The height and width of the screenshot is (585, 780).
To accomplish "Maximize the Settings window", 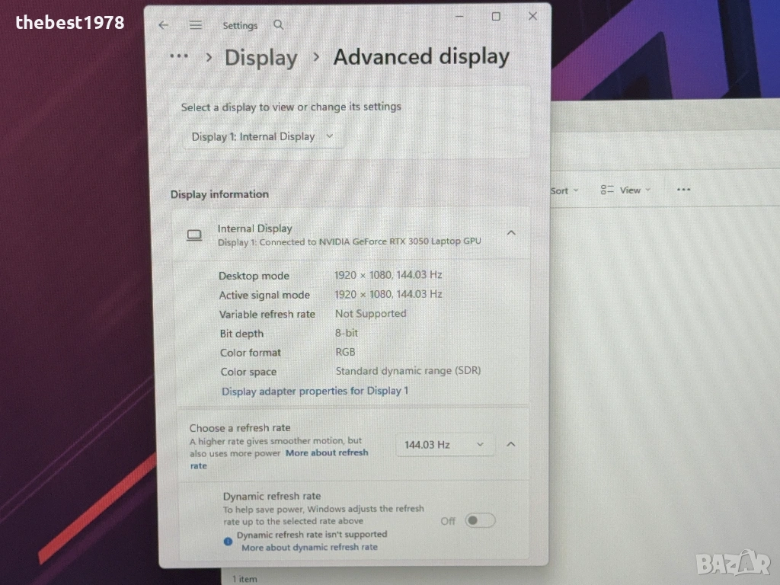I will [x=496, y=16].
